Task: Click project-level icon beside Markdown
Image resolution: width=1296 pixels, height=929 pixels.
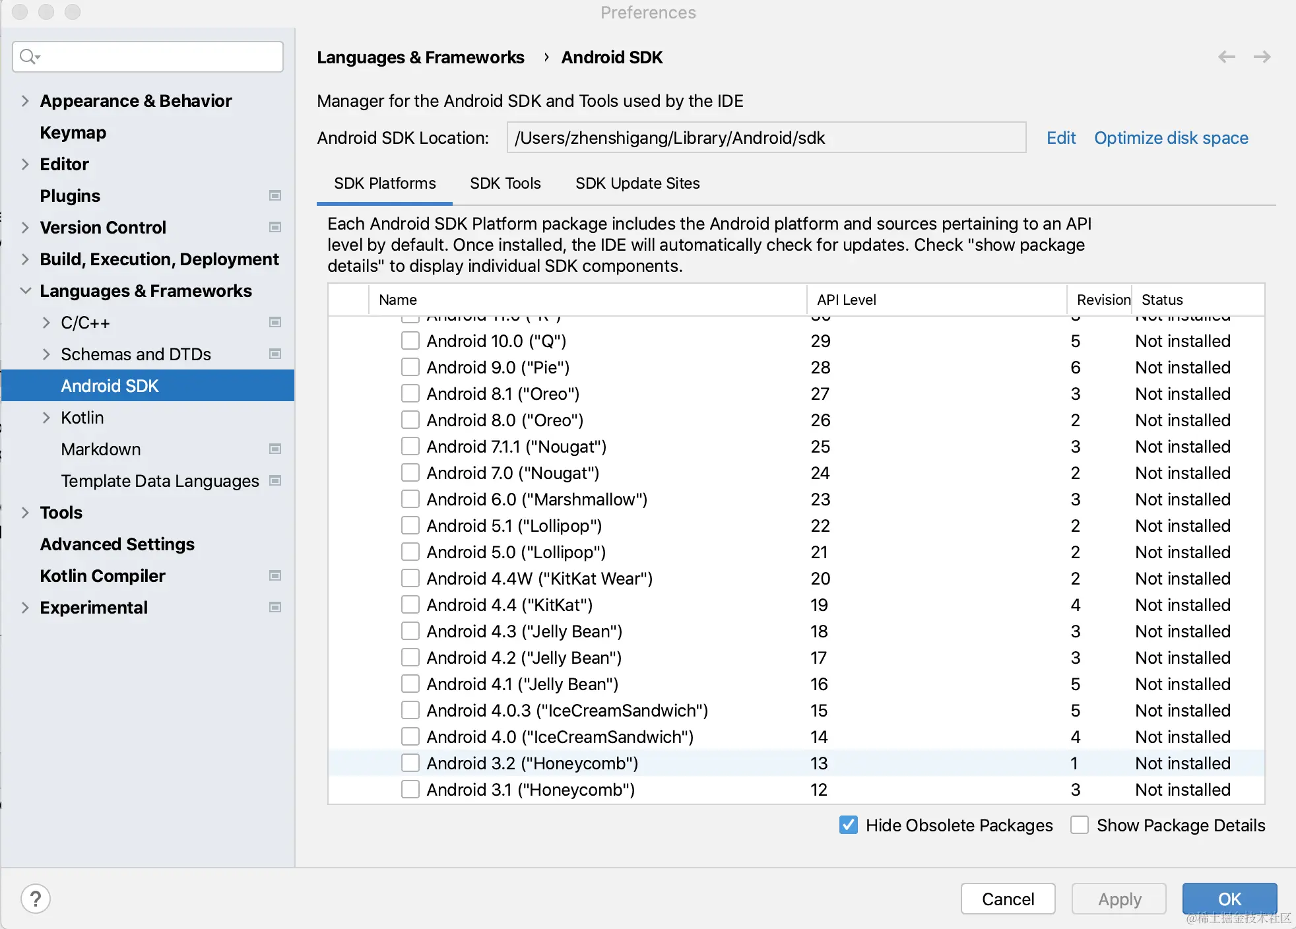Action: click(x=275, y=449)
